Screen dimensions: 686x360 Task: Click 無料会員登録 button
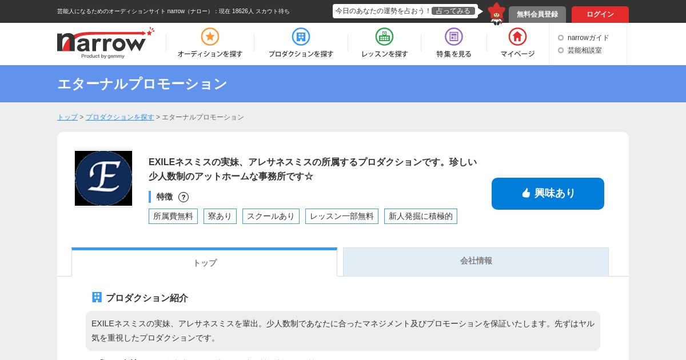(x=537, y=14)
